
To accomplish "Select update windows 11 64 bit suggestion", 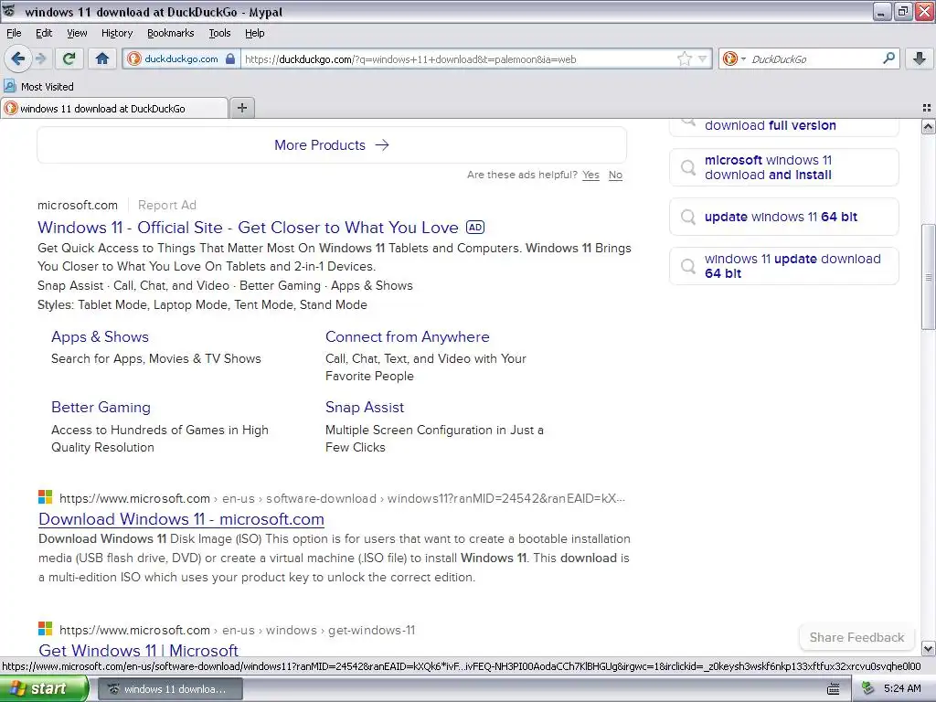I will pos(783,217).
